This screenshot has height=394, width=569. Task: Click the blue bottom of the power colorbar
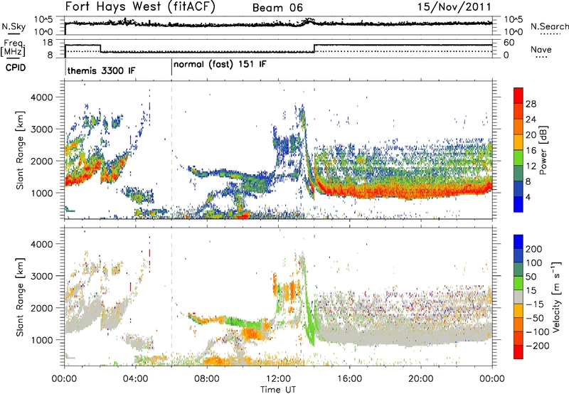(519, 205)
